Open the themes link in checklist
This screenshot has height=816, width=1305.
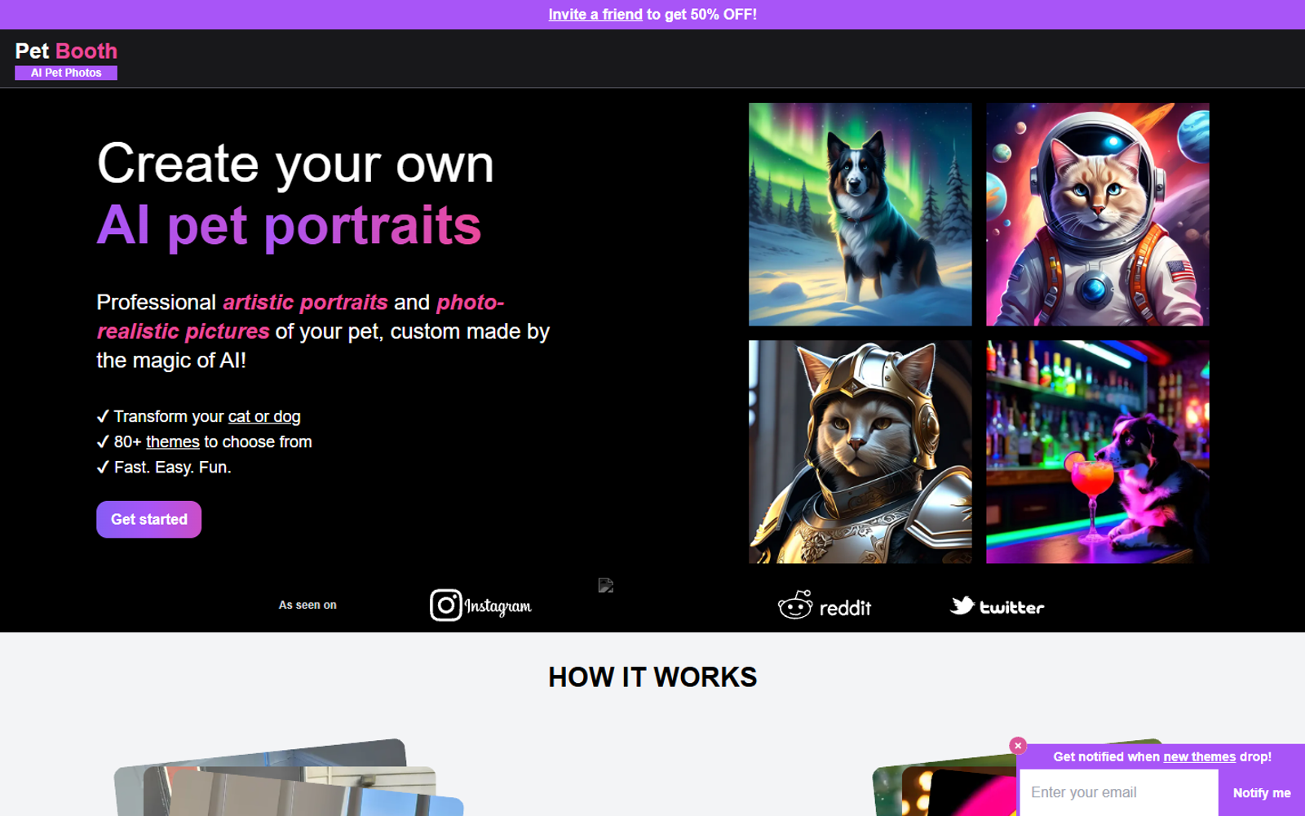coord(173,441)
